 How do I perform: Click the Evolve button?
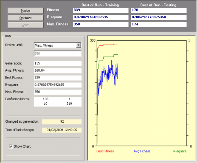pyautogui.click(x=25, y=11)
